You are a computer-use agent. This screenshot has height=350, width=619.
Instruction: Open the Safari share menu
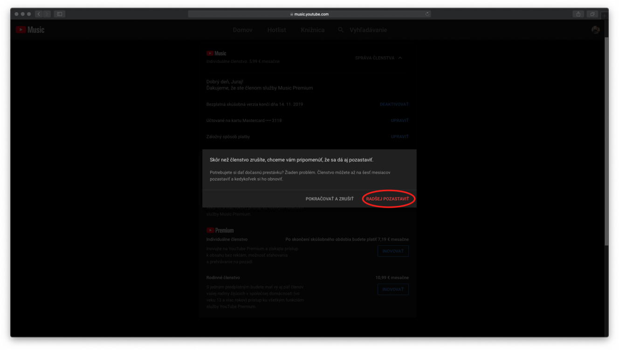point(578,14)
